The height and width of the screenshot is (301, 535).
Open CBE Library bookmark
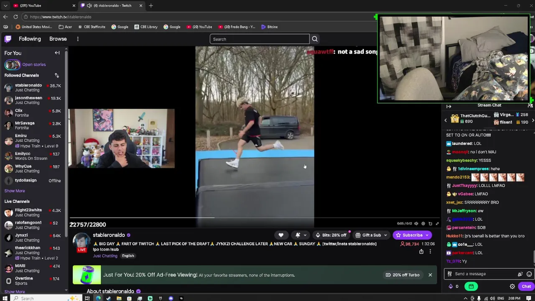146,27
